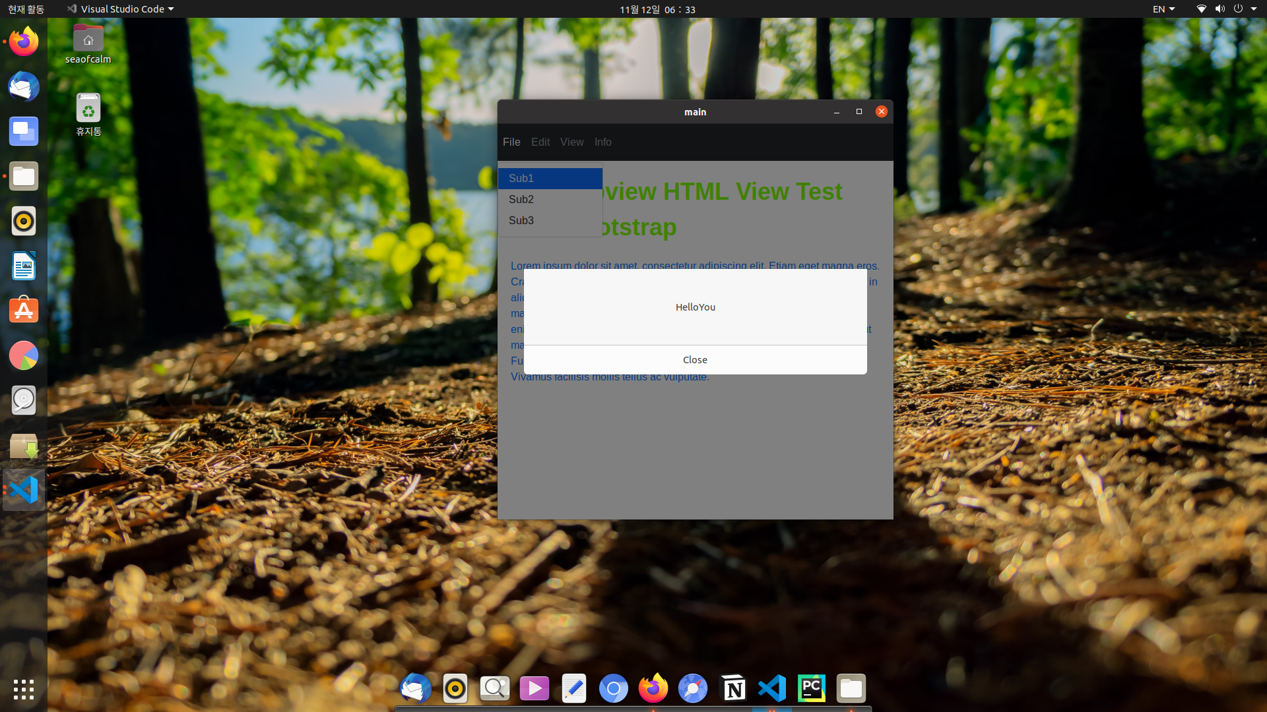The width and height of the screenshot is (1267, 712).
Task: Expand the system status menu arrow
Action: coord(1254,9)
